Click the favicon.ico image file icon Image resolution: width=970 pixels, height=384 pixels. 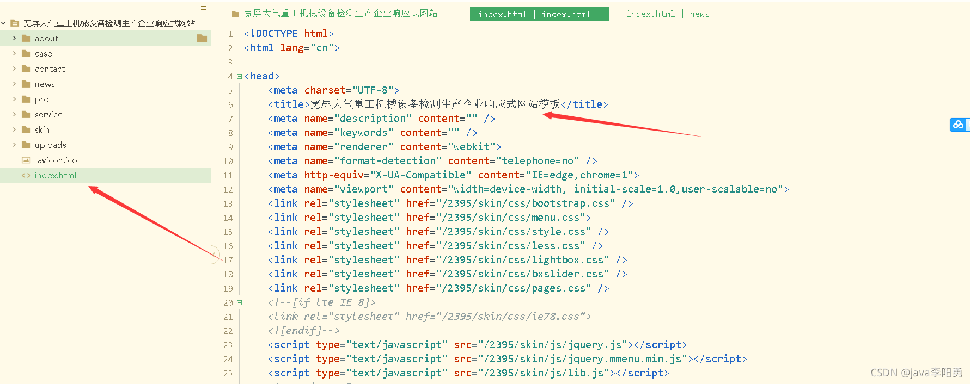click(x=26, y=160)
